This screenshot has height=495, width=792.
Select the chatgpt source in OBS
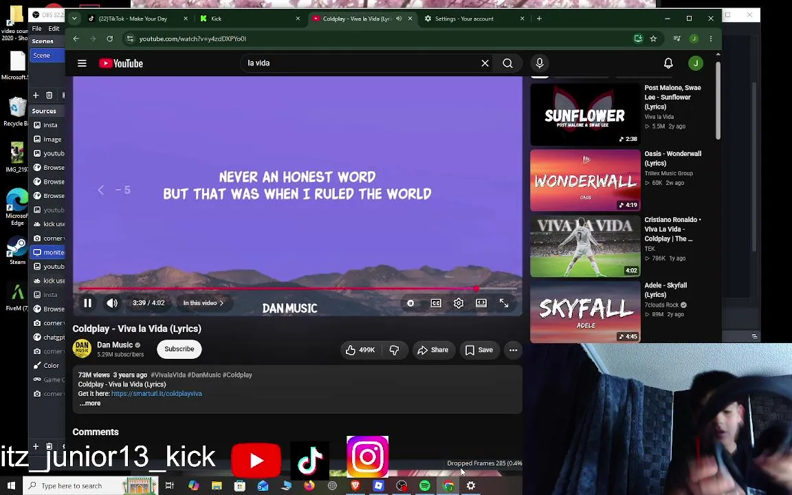[x=49, y=337]
